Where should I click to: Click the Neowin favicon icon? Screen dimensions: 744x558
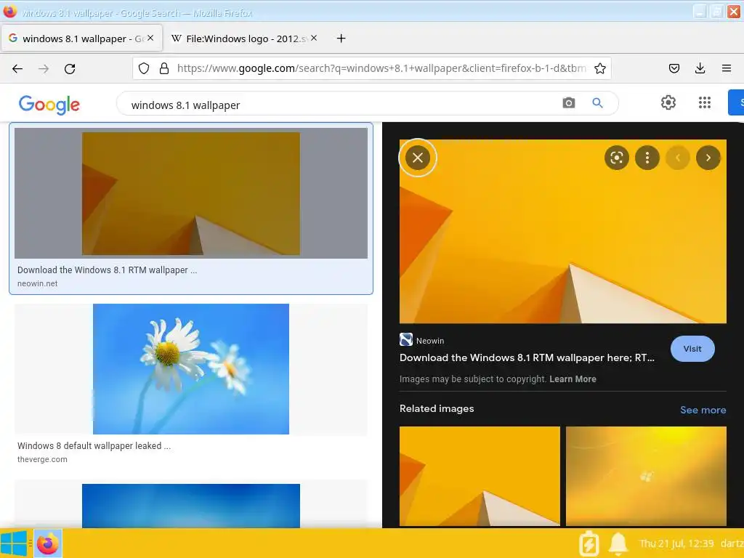pyautogui.click(x=405, y=339)
